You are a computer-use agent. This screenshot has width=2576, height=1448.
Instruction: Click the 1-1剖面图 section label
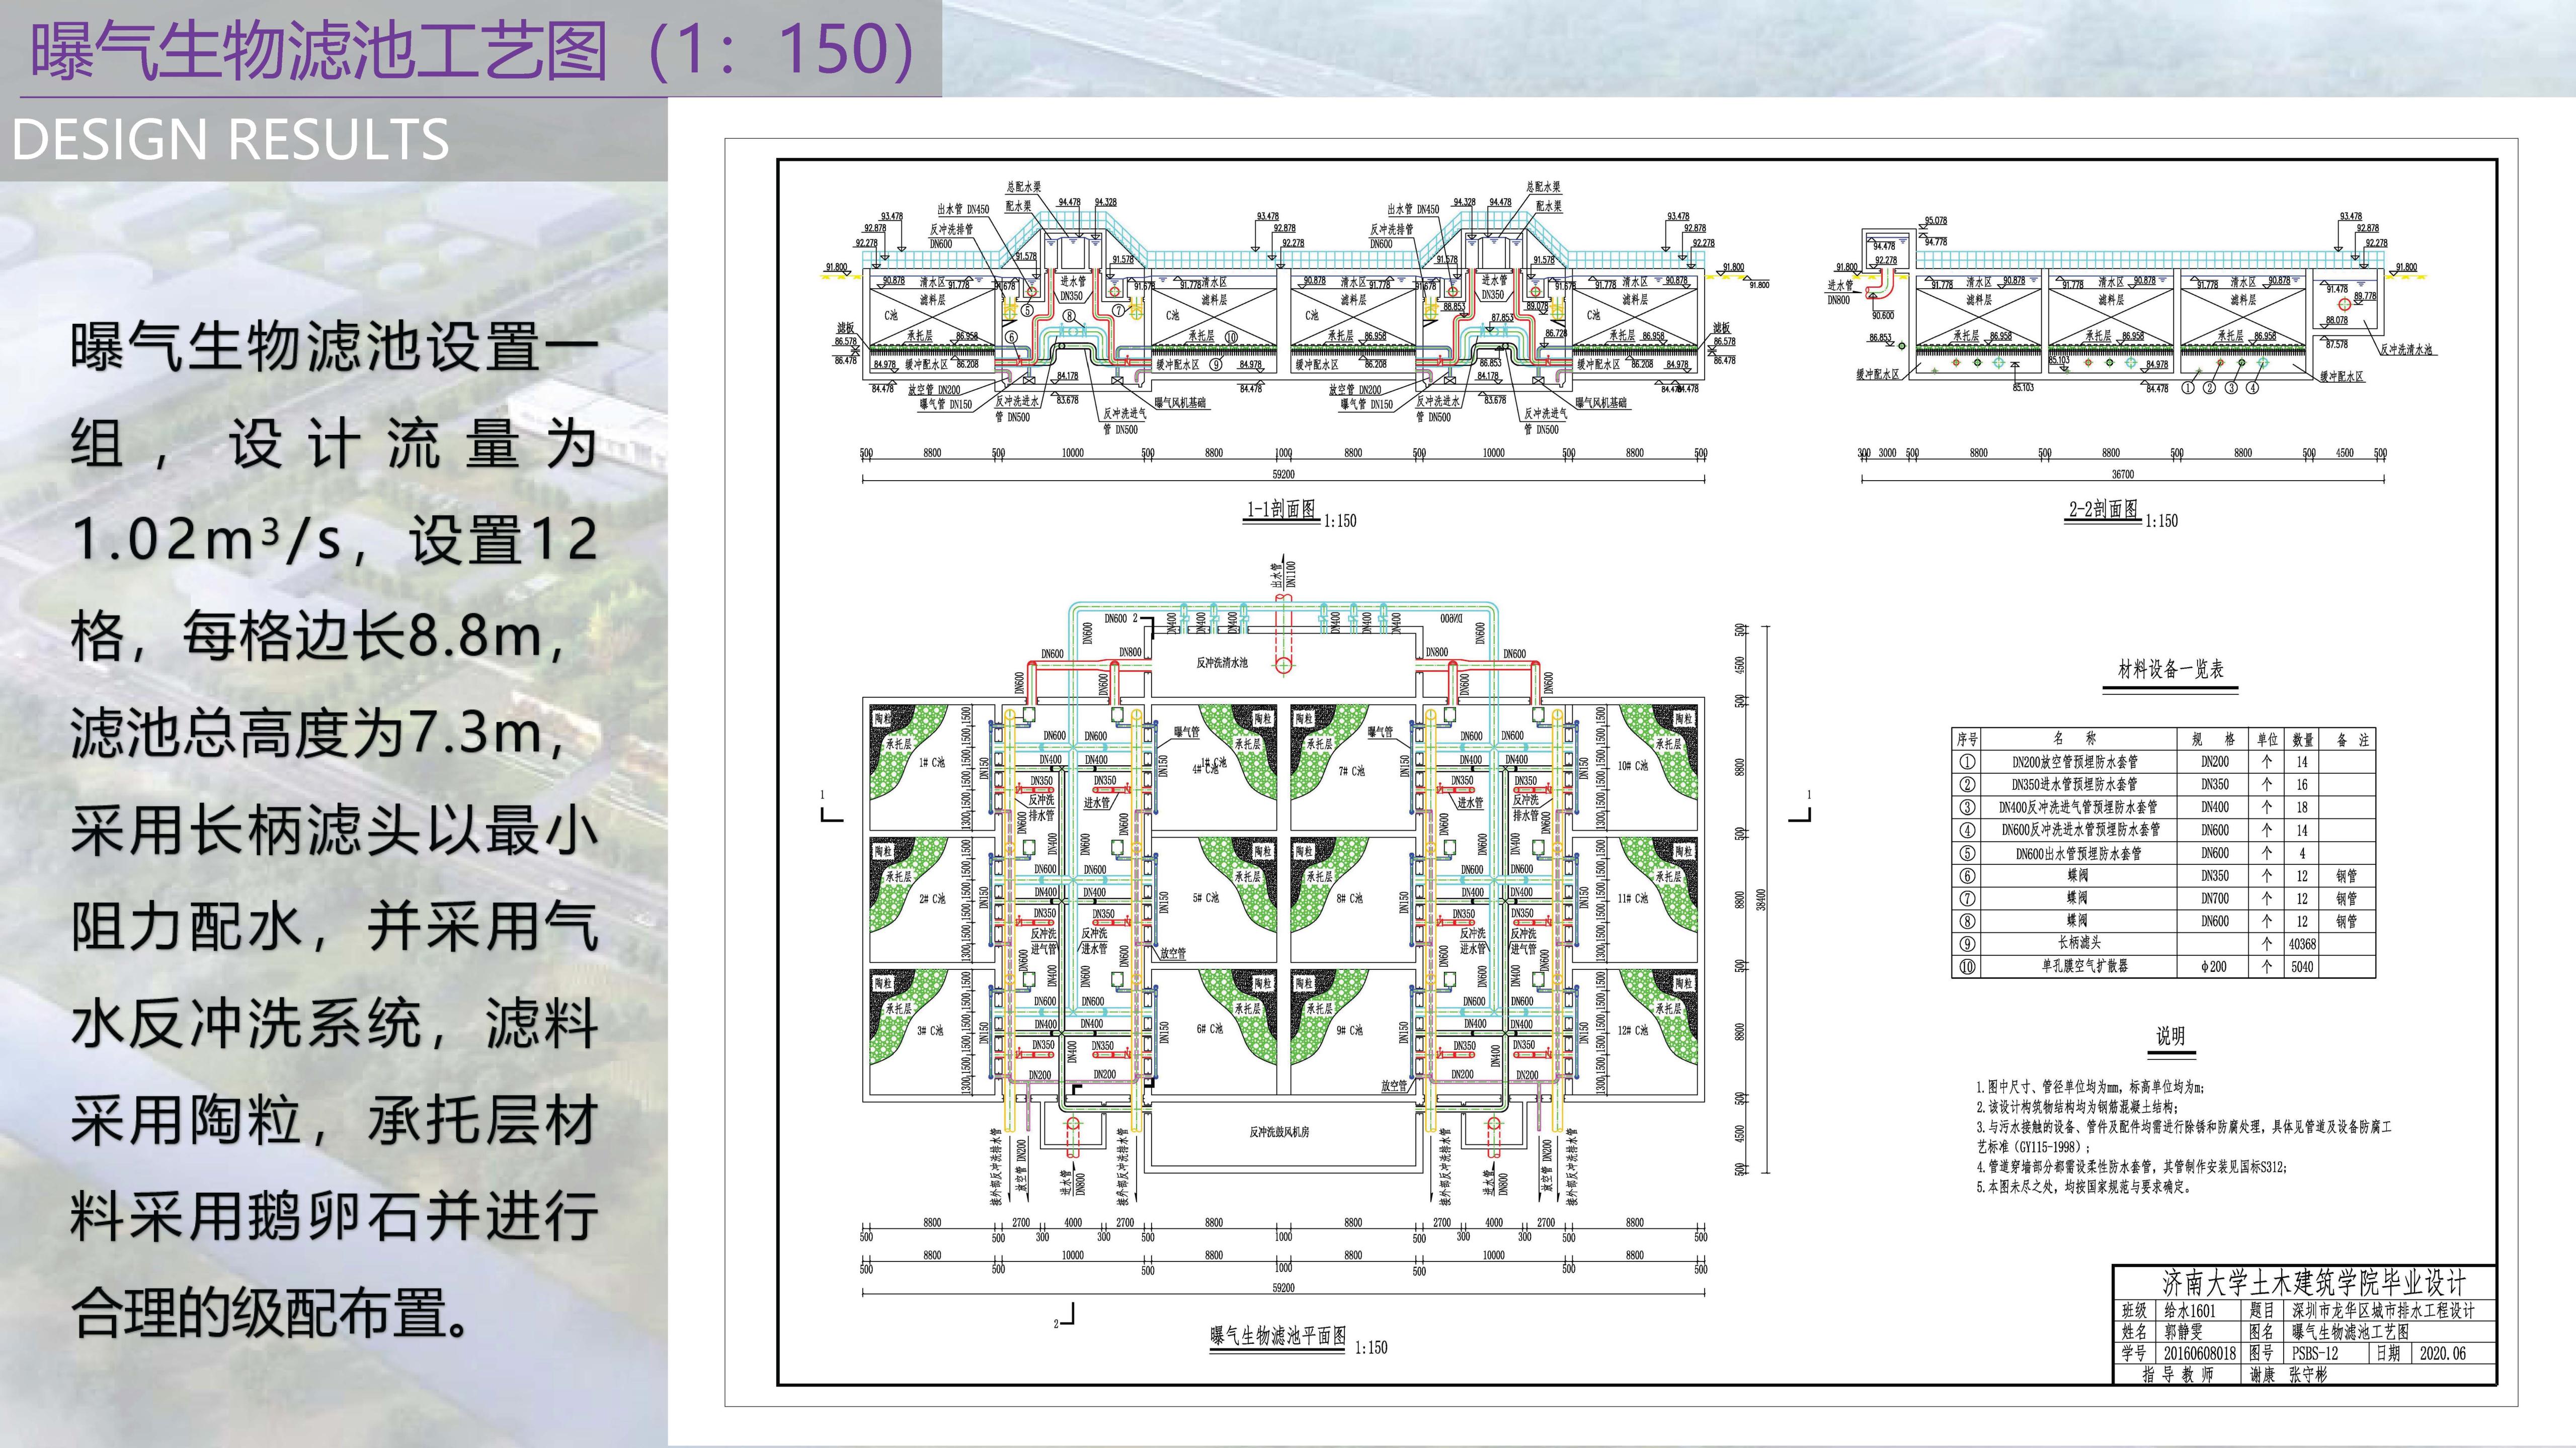pyautogui.click(x=1281, y=510)
